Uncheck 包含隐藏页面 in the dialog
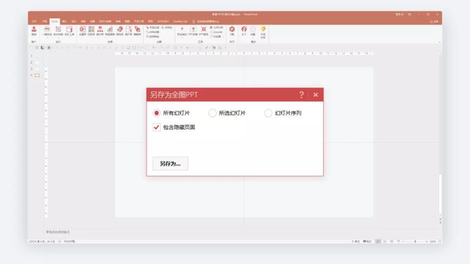Viewport: 470px width, 264px height. tap(156, 128)
